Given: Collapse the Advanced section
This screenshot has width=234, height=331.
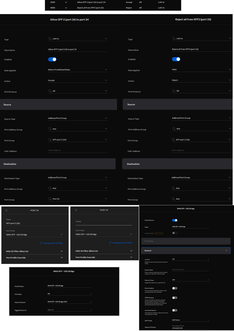Looking at the screenshot, I should pyautogui.click(x=186, y=251).
